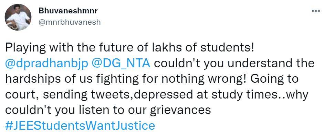Click the words "for nothing wrong!"
This screenshot has height=138, width=324.
(x=173, y=79)
